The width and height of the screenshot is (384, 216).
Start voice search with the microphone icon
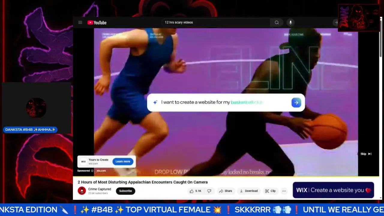290,22
